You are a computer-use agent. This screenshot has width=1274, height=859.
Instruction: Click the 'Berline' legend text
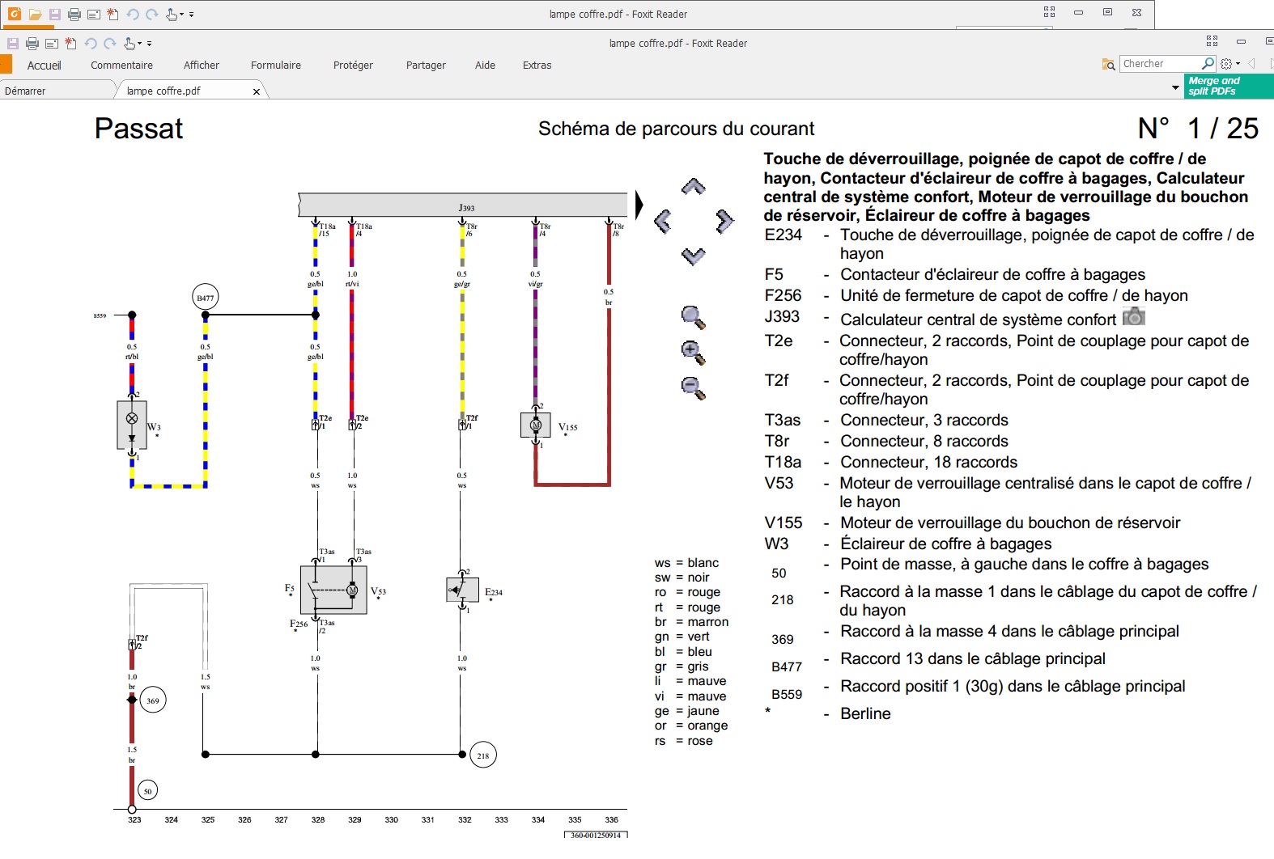click(x=865, y=713)
